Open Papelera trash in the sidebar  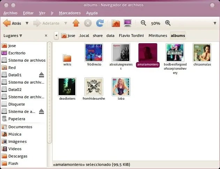(x=24, y=119)
